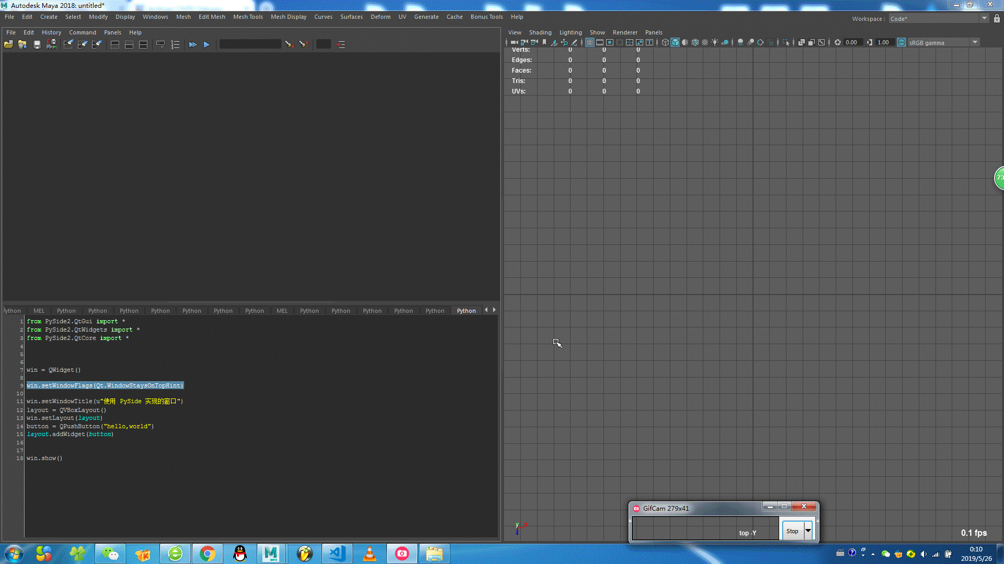The height and width of the screenshot is (564, 1004).
Task: Click Search Down flashlight icon
Action: (289, 44)
